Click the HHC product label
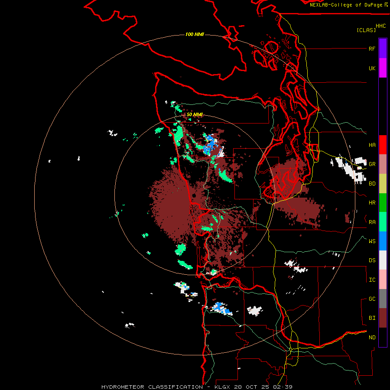This screenshot has width=390, height=390. (x=380, y=26)
